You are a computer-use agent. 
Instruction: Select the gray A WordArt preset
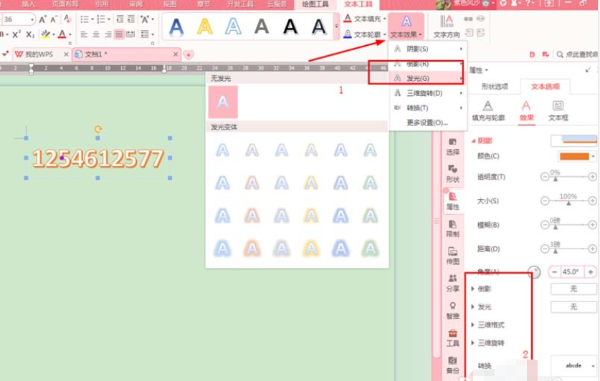point(262,26)
